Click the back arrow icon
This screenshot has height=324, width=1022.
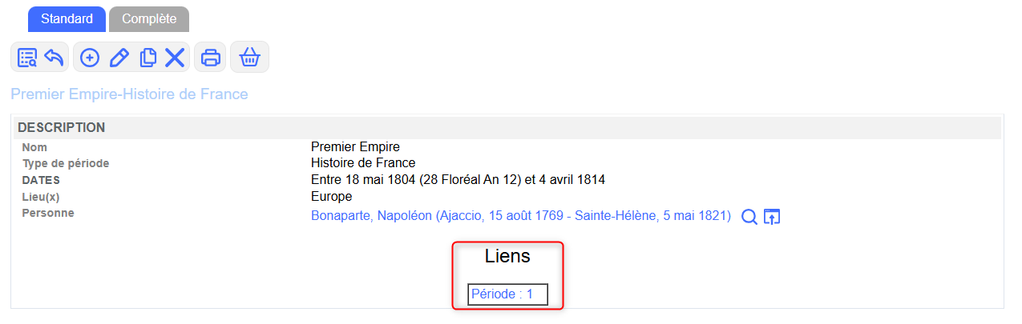coord(54,58)
